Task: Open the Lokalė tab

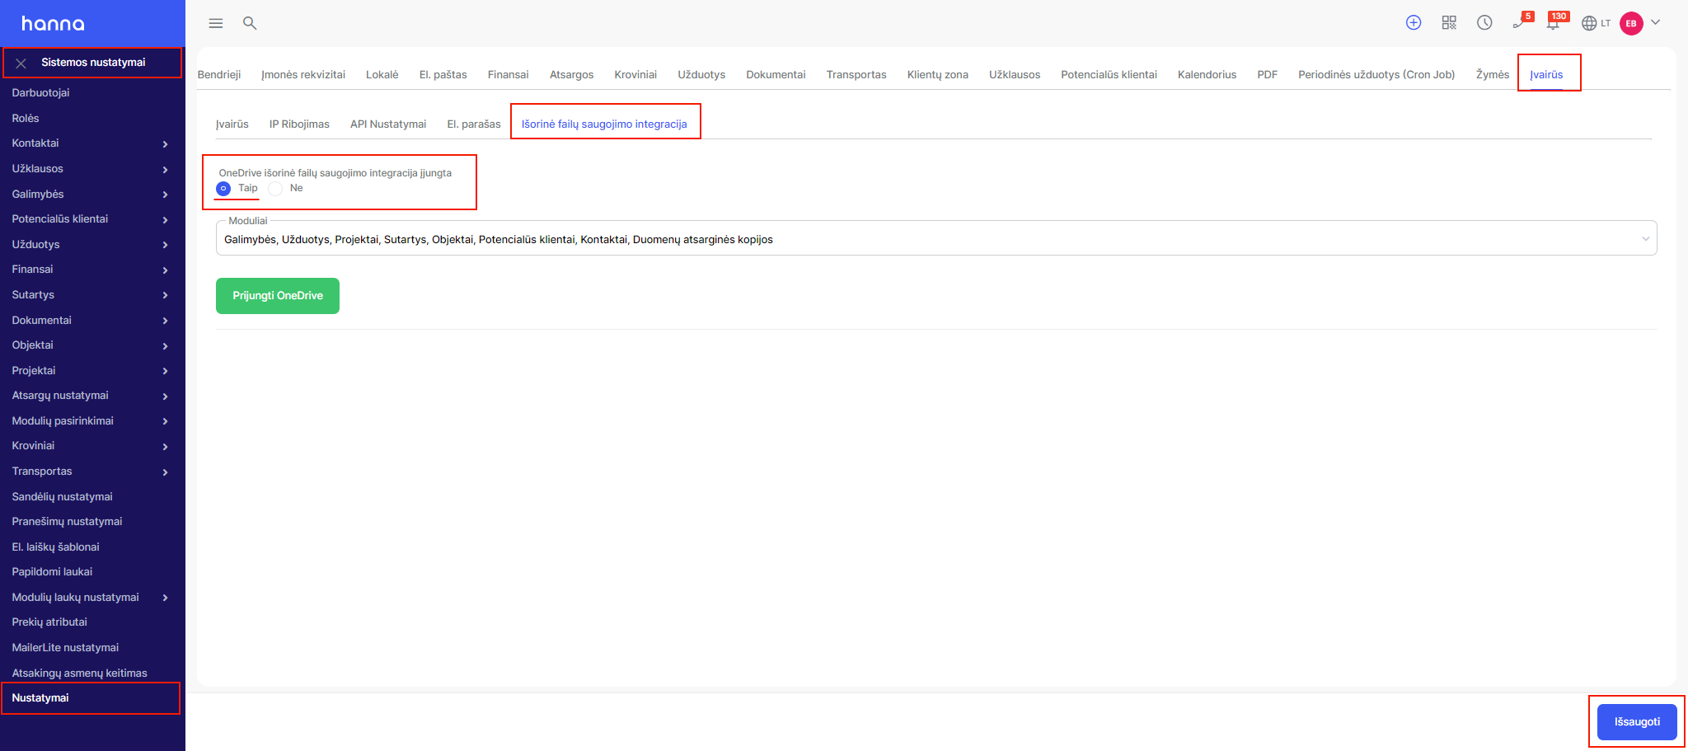Action: [382, 74]
